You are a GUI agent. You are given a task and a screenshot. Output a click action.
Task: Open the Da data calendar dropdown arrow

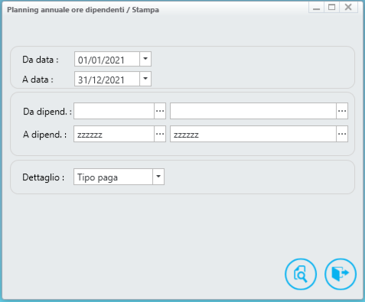145,59
